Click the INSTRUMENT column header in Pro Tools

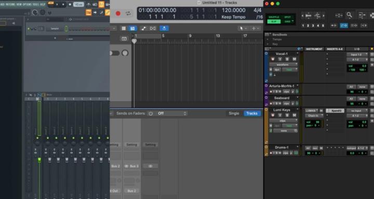click(x=314, y=49)
